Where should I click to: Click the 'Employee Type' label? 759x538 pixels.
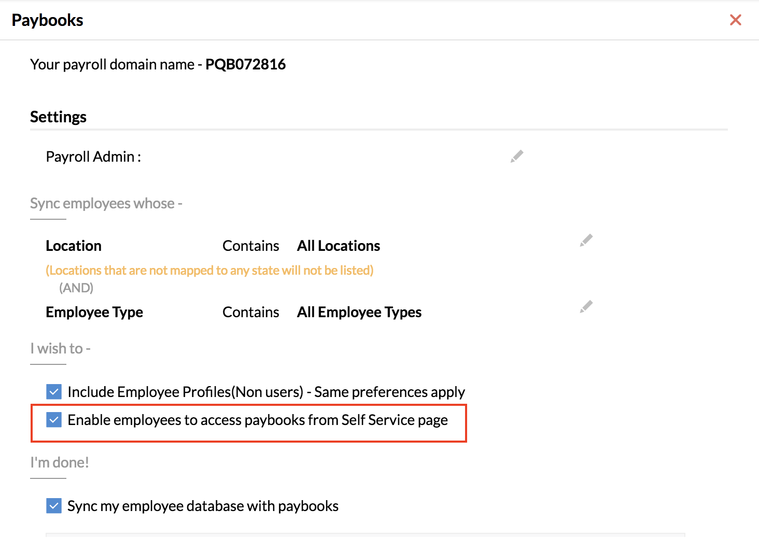(94, 312)
